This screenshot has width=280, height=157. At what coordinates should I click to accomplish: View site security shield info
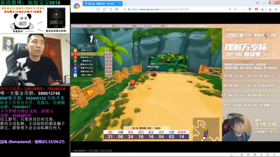pyautogui.click(x=125, y=9)
